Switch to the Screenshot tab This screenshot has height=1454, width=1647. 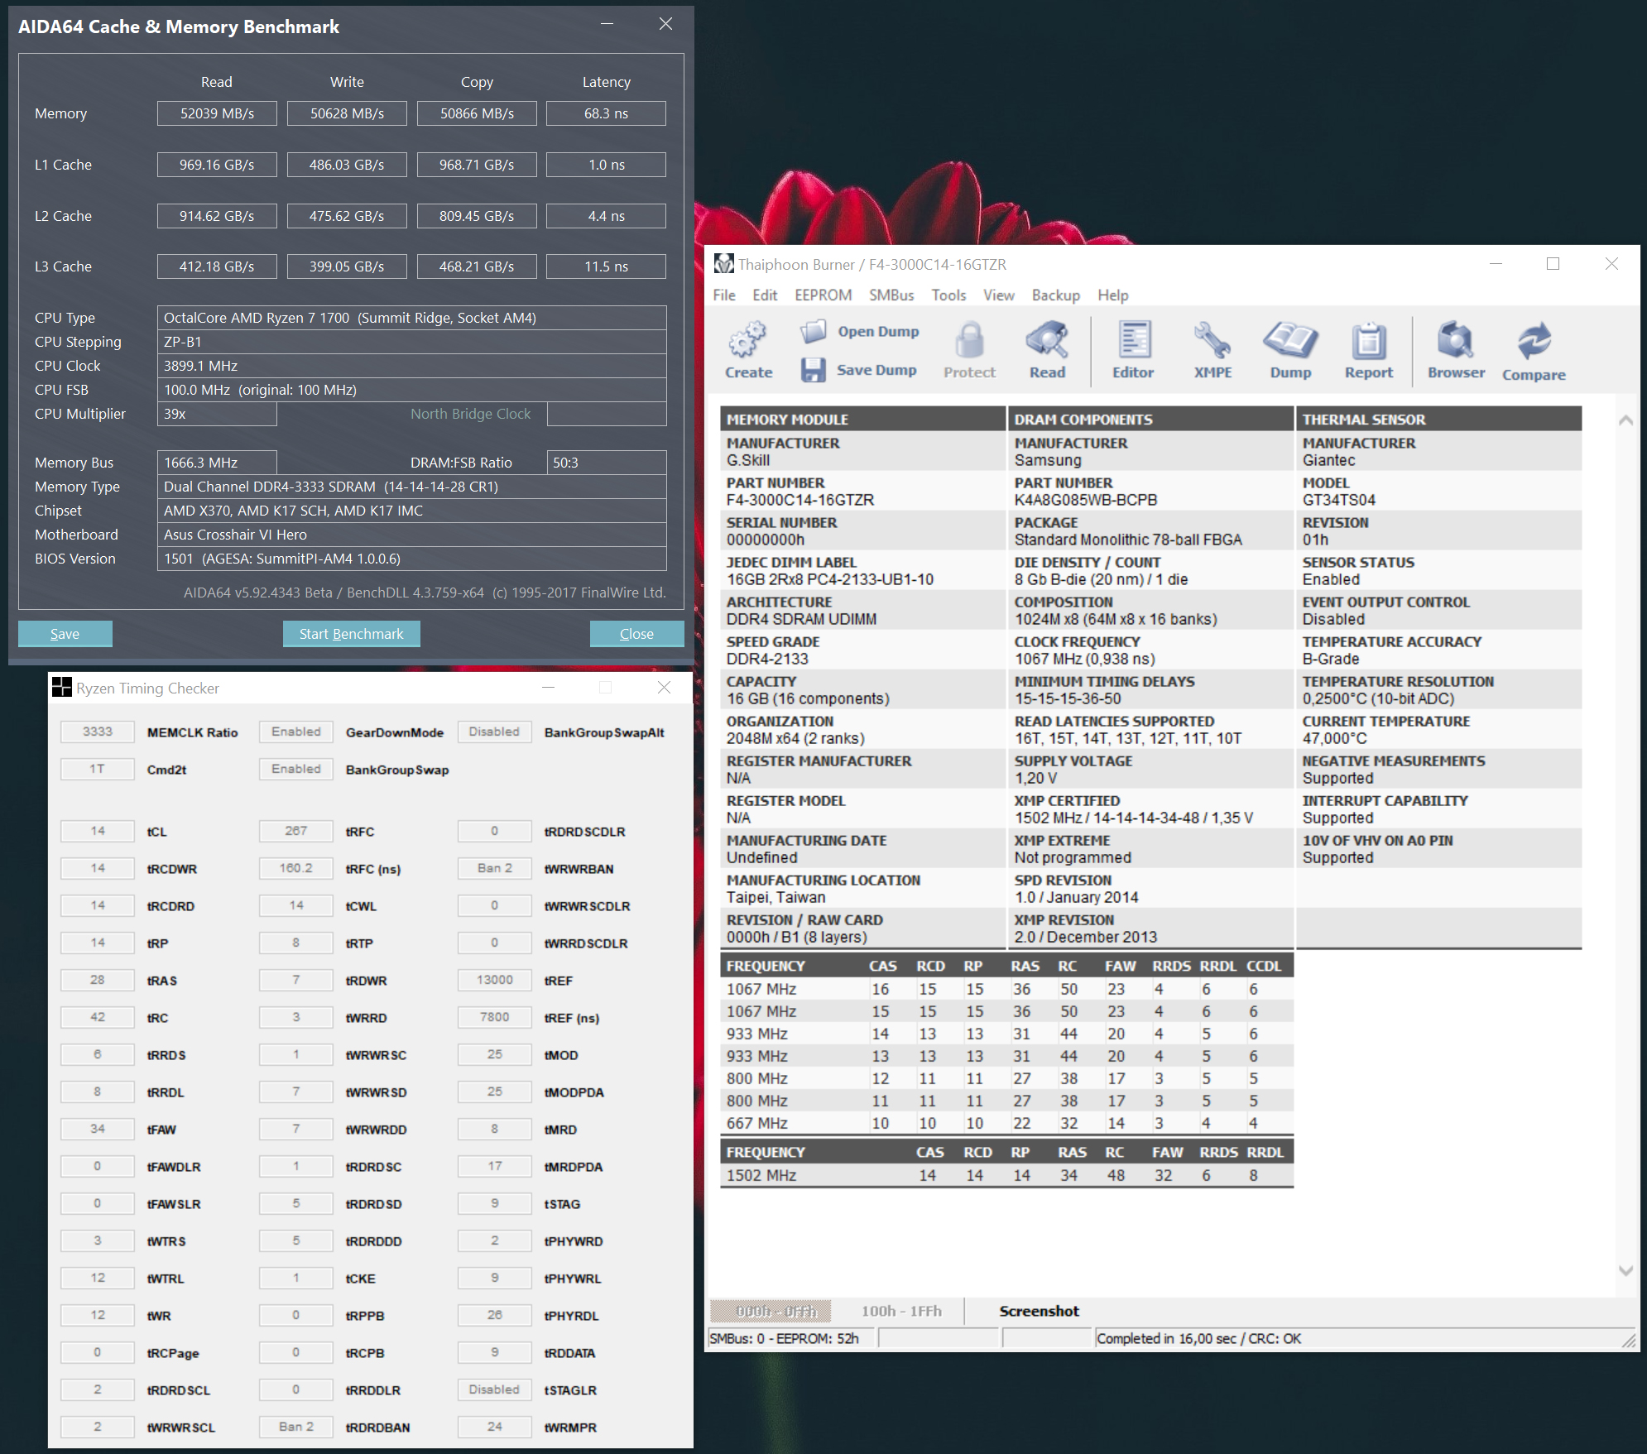coord(1039,1311)
